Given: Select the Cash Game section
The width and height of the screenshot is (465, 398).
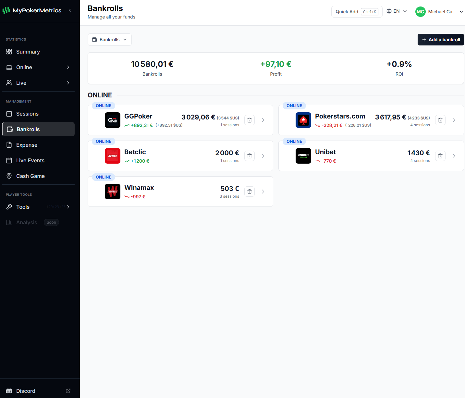Looking at the screenshot, I should 30,176.
